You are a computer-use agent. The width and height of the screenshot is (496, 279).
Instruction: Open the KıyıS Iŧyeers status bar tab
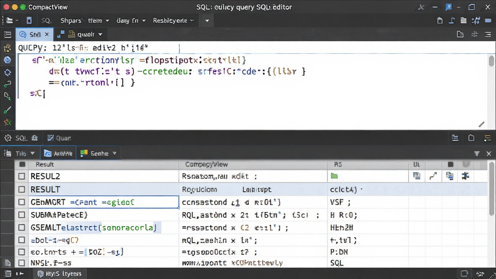(59, 274)
